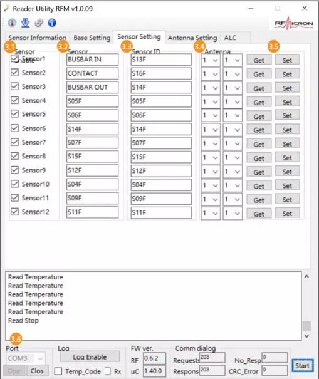
Task: Click the Start button
Action: pyautogui.click(x=302, y=366)
